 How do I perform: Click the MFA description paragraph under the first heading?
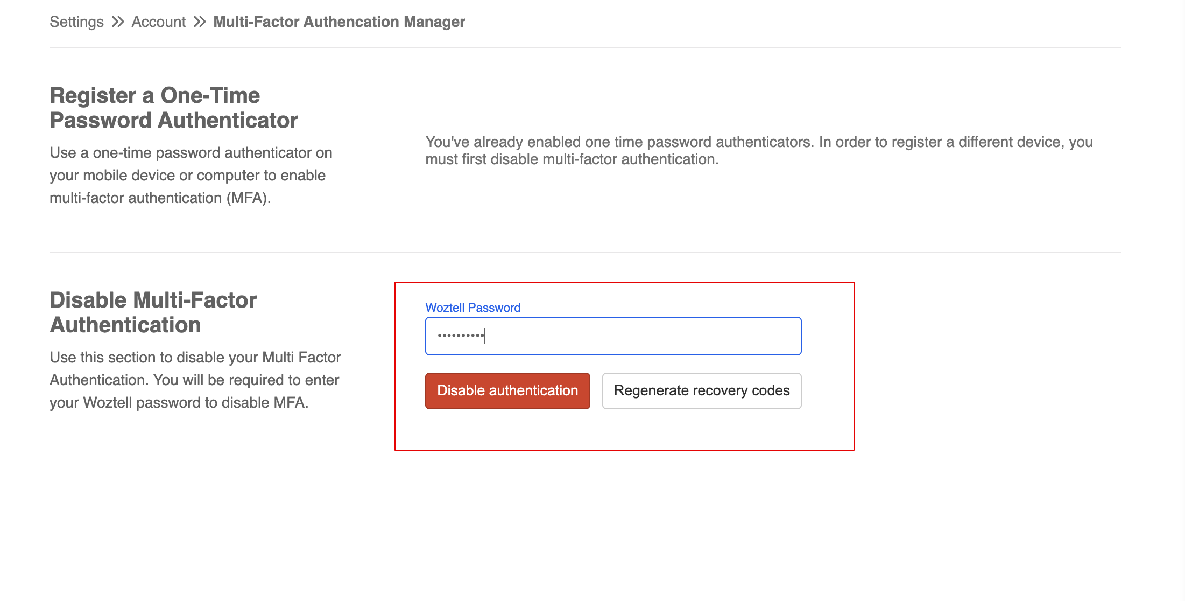pyautogui.click(x=191, y=175)
